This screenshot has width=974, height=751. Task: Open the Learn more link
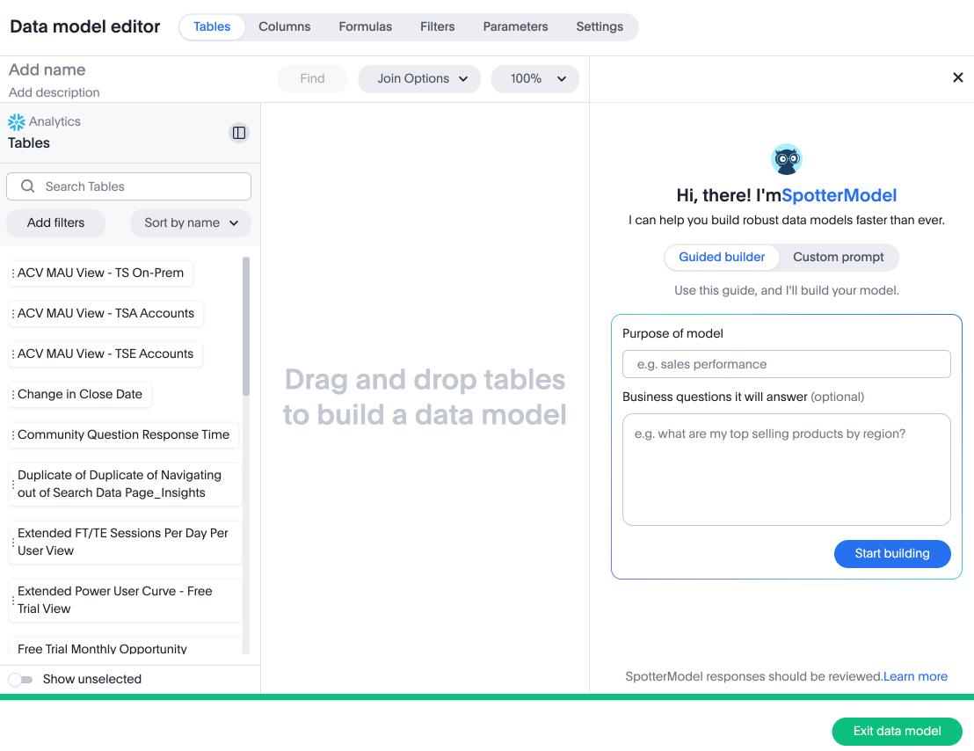(915, 676)
